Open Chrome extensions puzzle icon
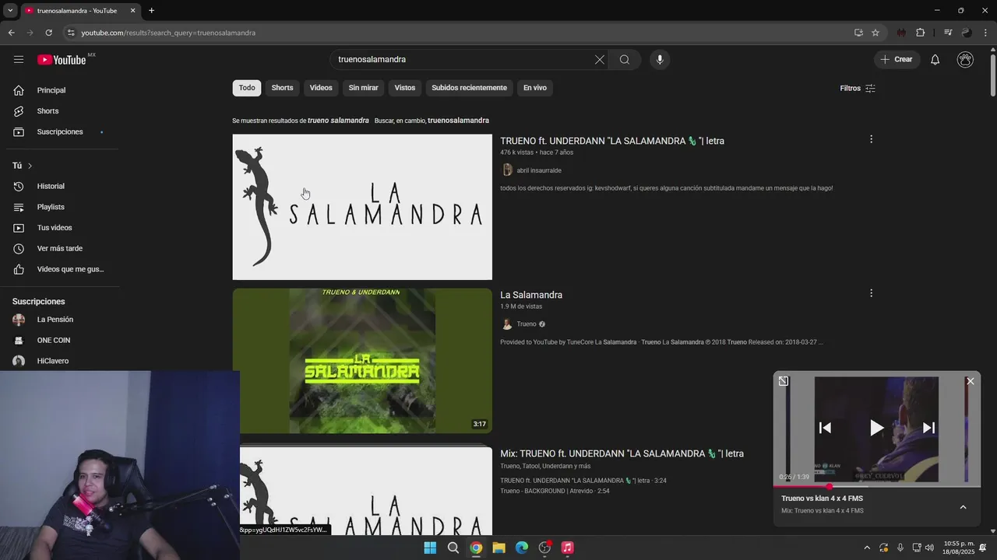Image resolution: width=997 pixels, height=560 pixels. click(920, 33)
